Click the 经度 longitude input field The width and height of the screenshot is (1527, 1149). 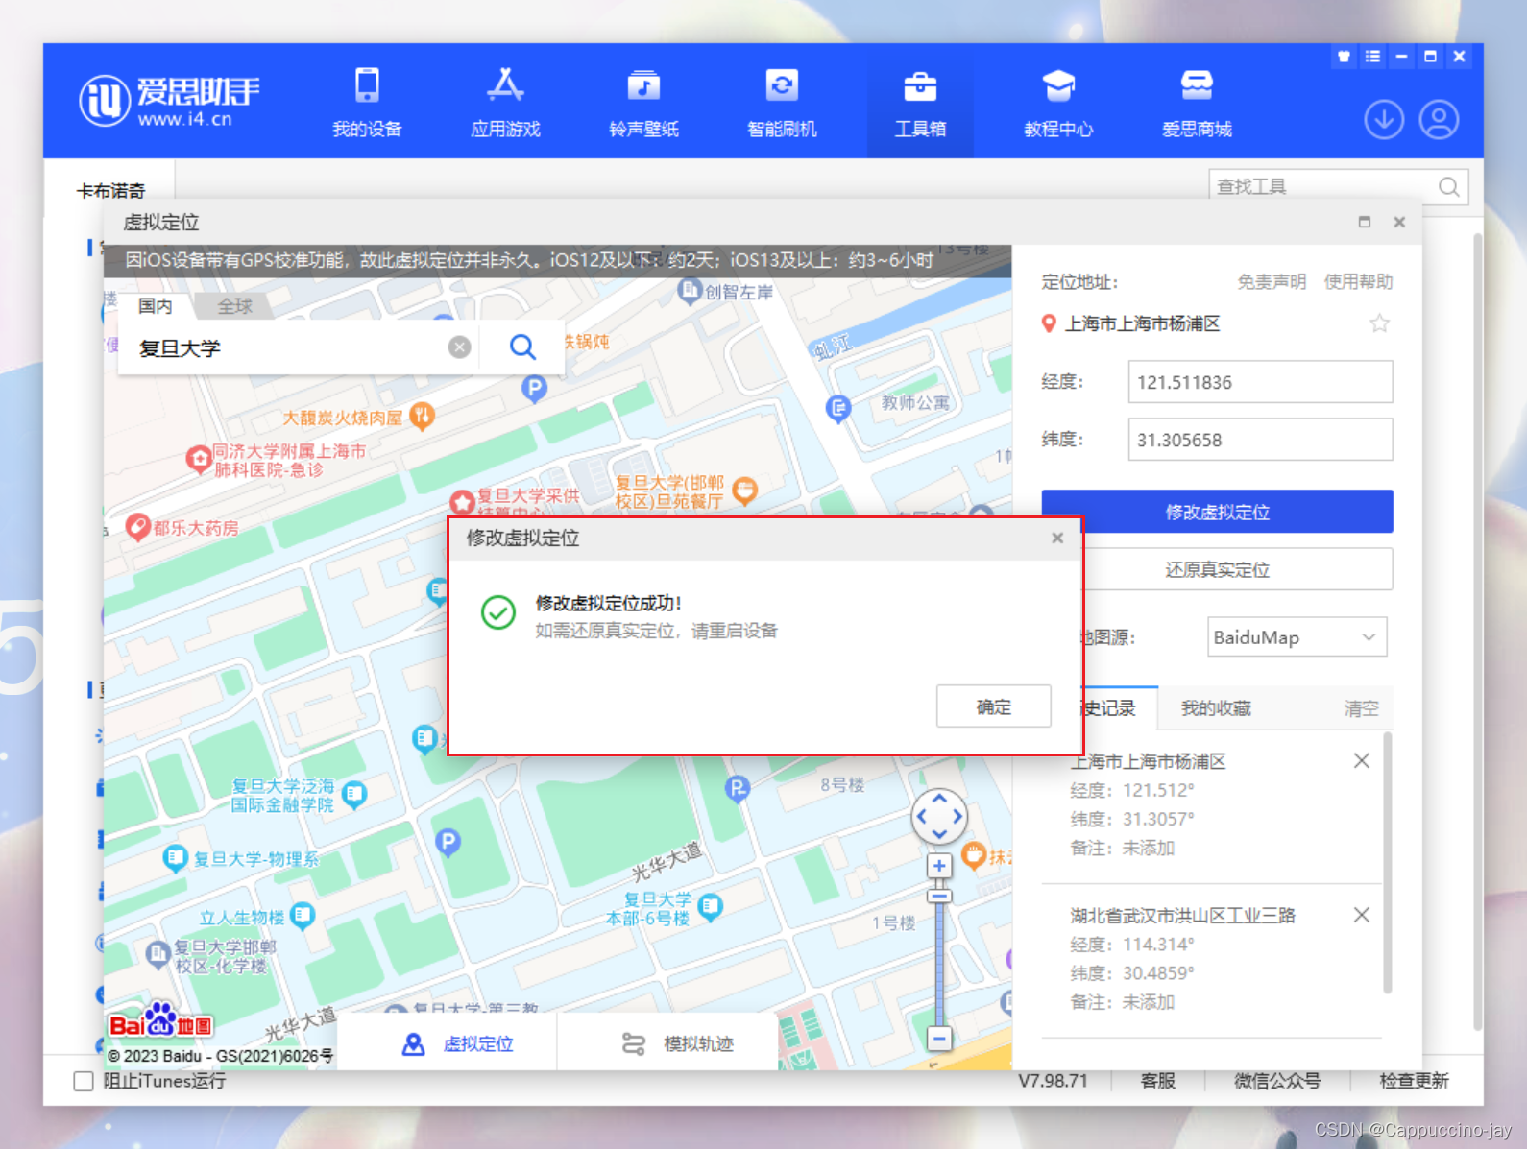pos(1260,382)
